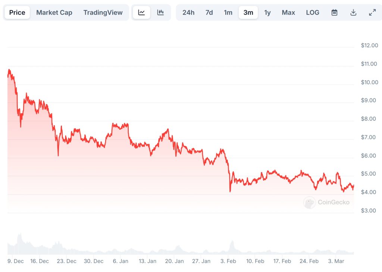Set time range to 7d

pos(209,12)
